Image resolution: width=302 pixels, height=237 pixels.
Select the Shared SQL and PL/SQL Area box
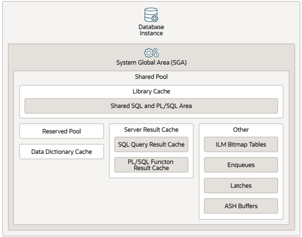[151, 106]
